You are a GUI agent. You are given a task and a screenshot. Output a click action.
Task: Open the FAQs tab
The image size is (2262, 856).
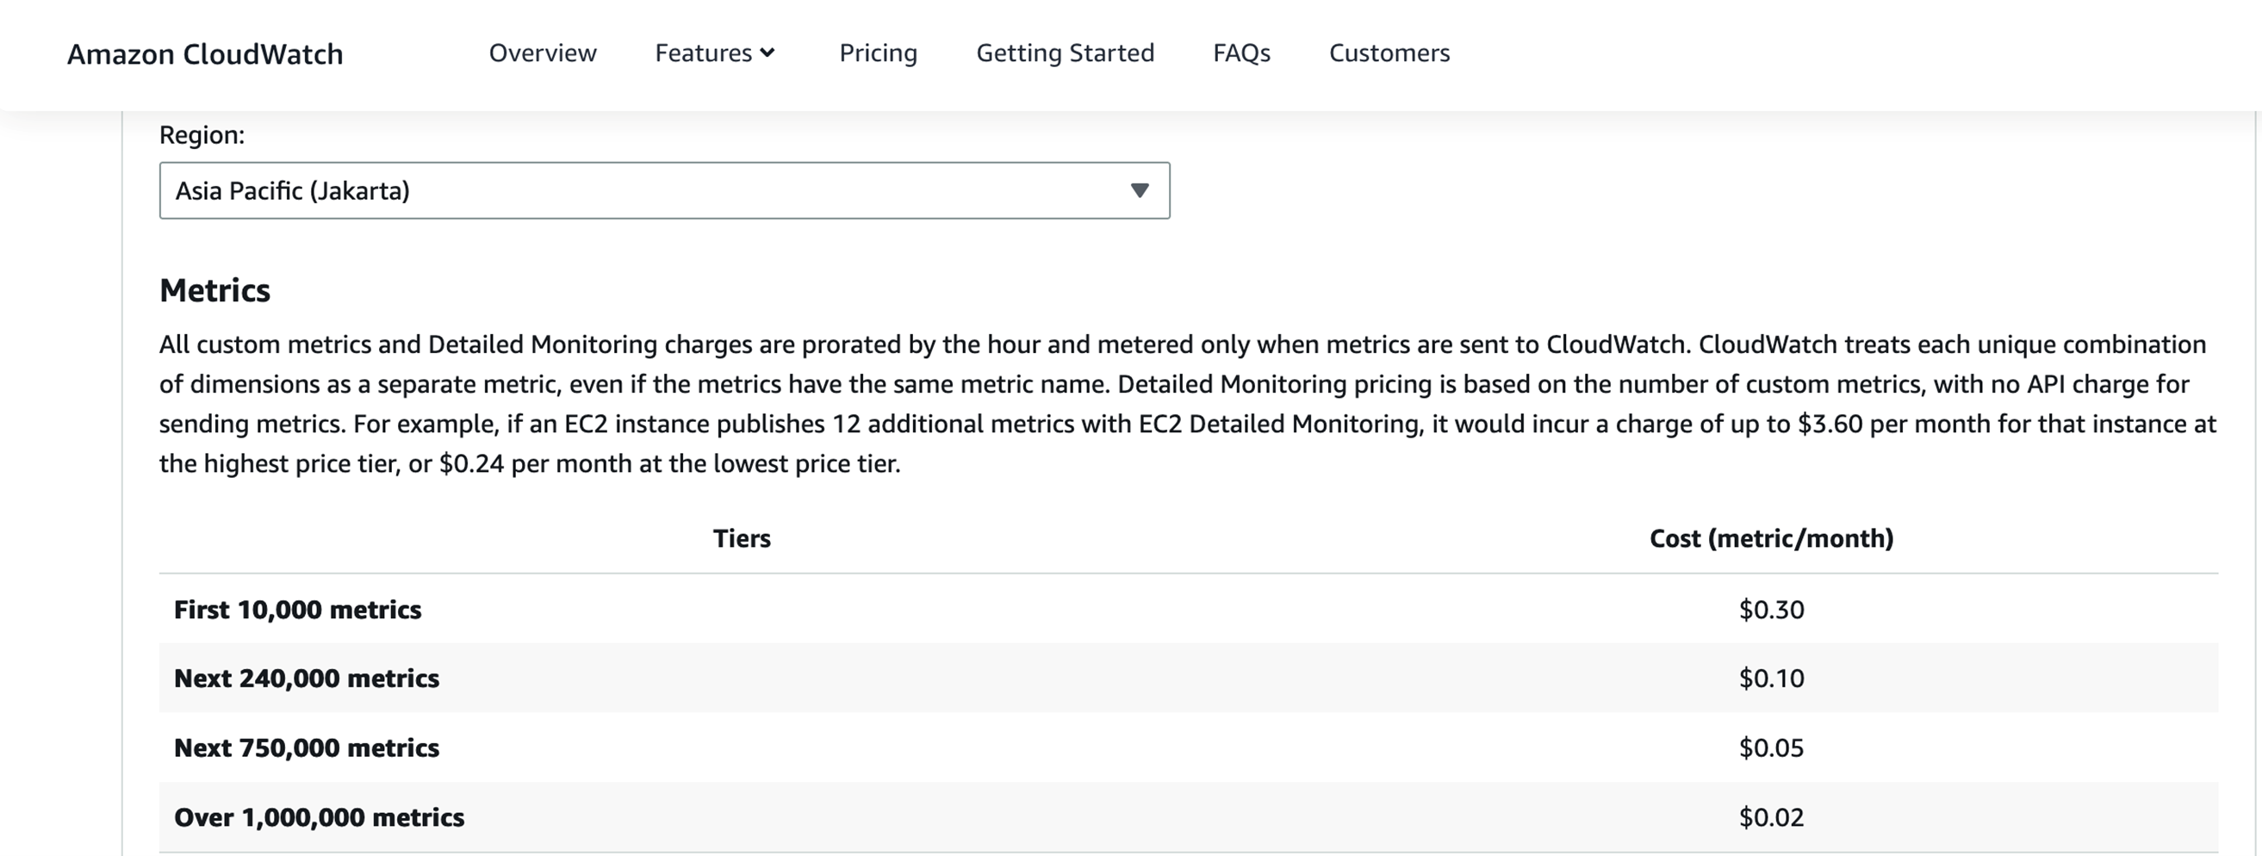1241,53
